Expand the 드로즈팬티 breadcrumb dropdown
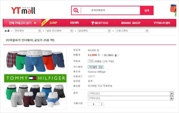 tap(132, 31)
